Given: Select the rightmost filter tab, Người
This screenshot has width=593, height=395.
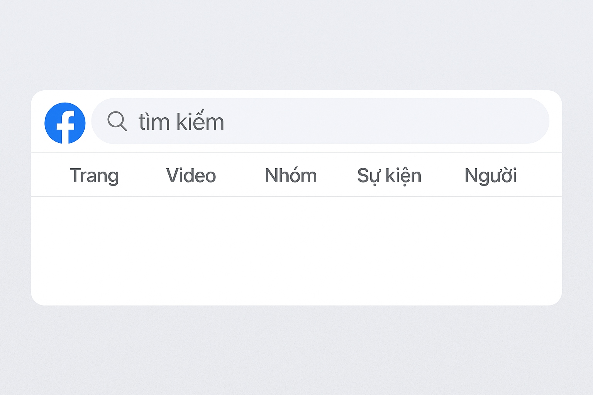Looking at the screenshot, I should (x=491, y=176).
